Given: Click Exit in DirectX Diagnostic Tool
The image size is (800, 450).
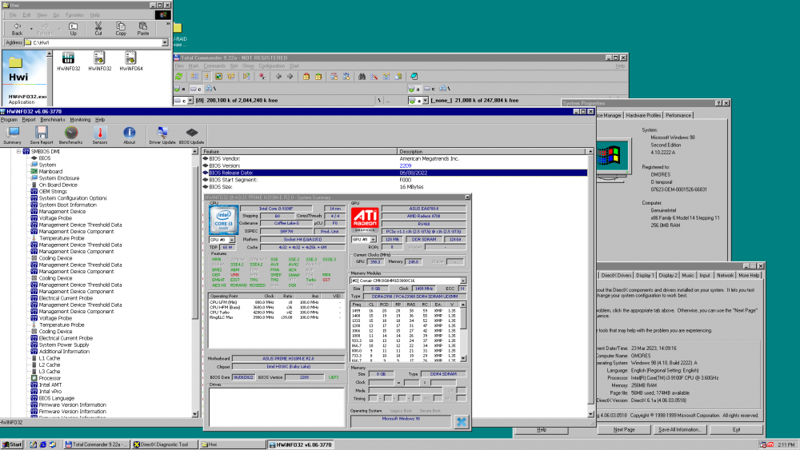Looking at the screenshot, I should tap(736, 429).
